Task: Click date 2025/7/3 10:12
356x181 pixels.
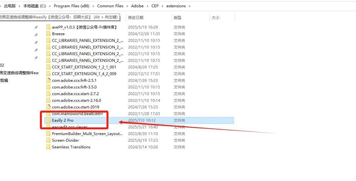Action: [x=142, y=120]
